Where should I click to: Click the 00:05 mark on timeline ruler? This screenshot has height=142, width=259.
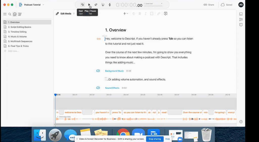(x=143, y=95)
